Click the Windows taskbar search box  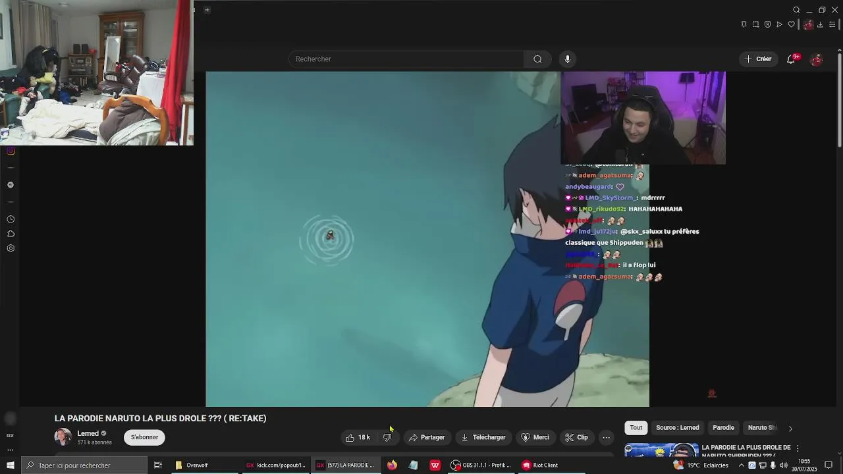pyautogui.click(x=84, y=465)
